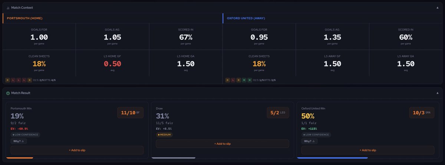The height and width of the screenshot is (165, 445).
Task: Click the 31% Draw probability
Action: tap(162, 116)
